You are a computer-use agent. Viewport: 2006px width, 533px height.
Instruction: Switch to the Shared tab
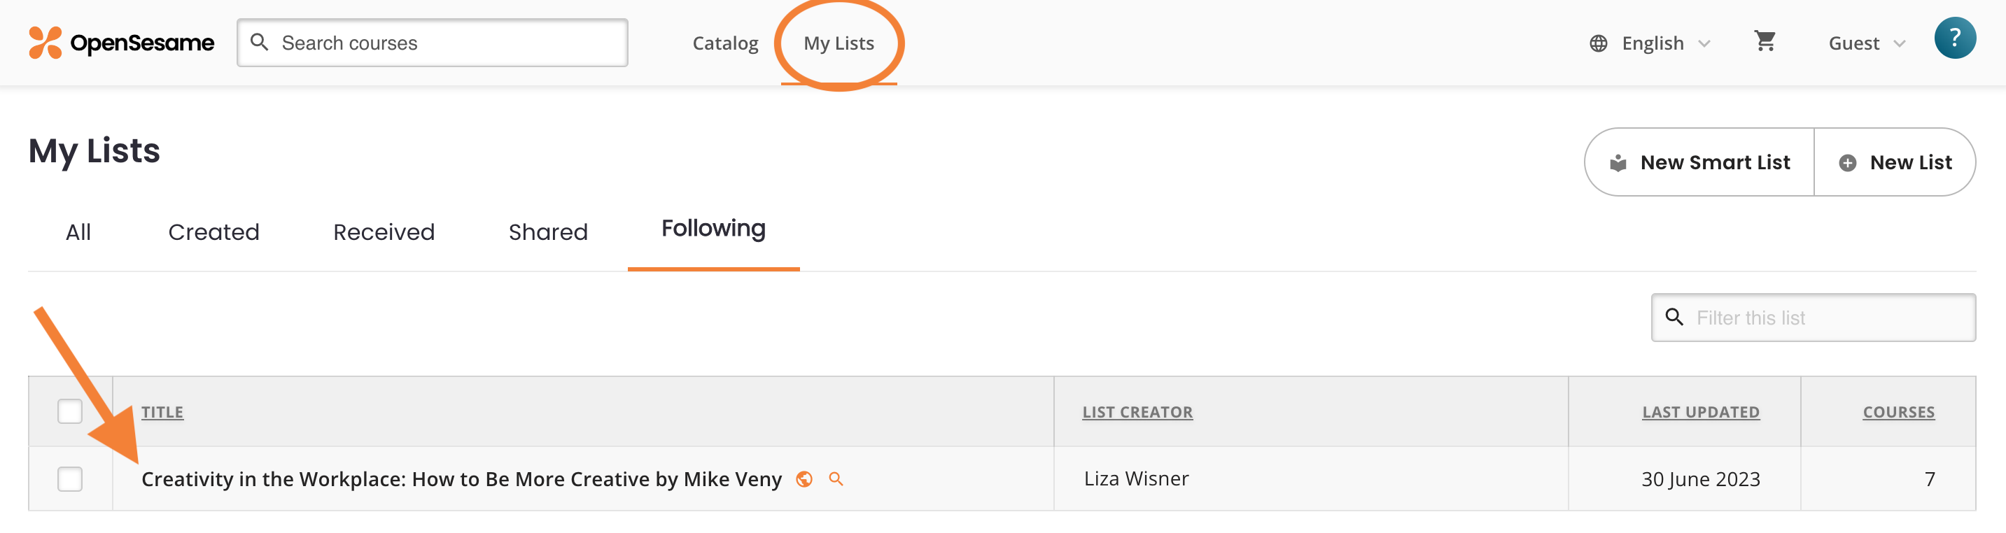click(547, 231)
